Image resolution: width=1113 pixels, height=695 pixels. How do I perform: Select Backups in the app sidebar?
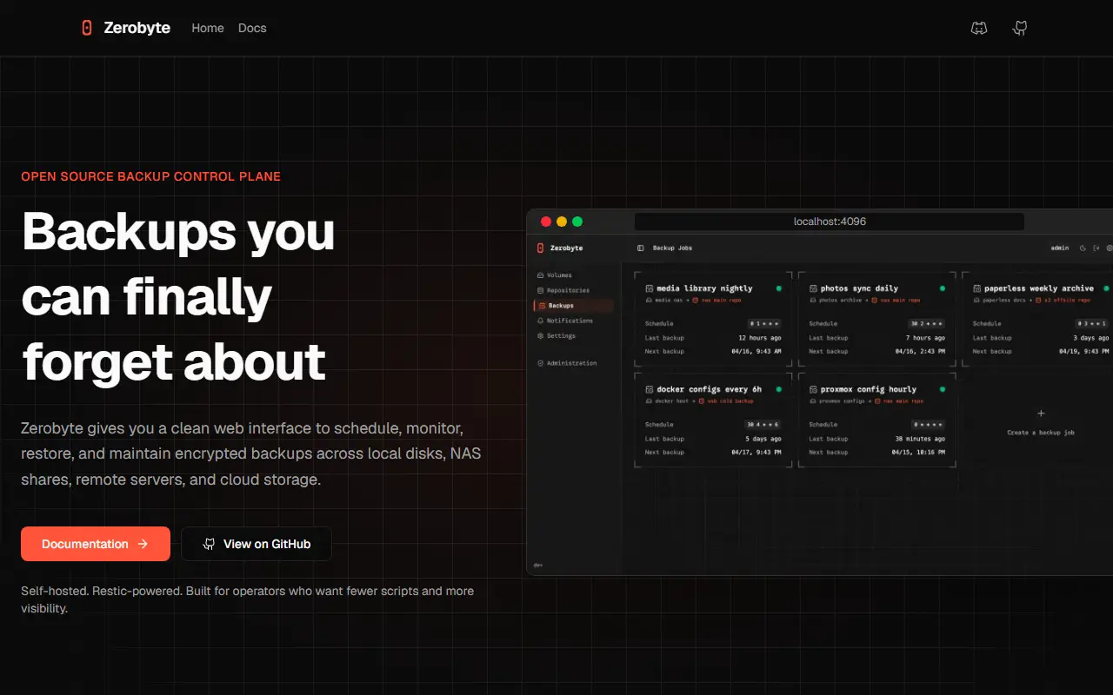[574, 306]
